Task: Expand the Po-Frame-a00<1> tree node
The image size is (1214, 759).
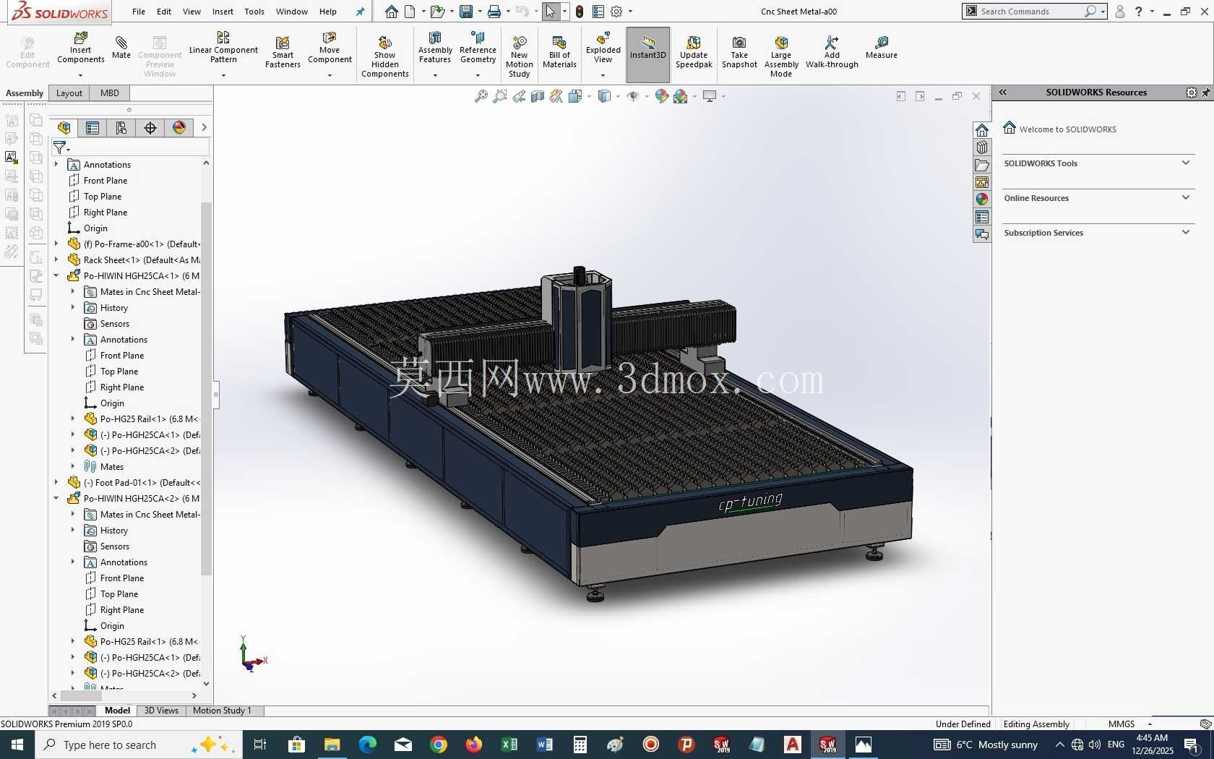Action: [56, 244]
